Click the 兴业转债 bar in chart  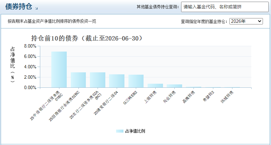tap(174, 86)
